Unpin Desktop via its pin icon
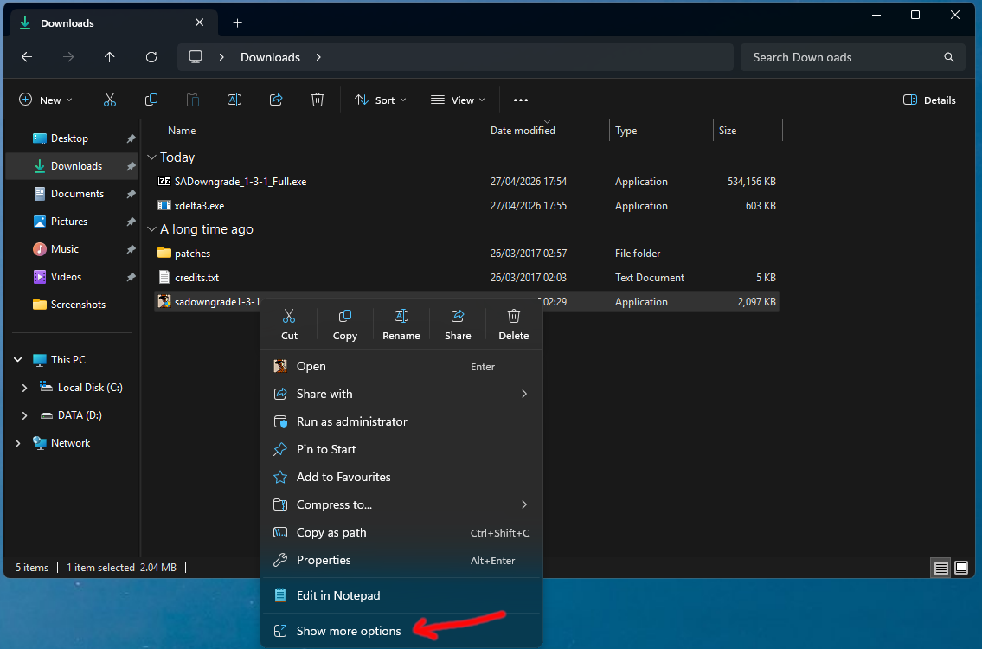Viewport: 982px width, 649px height. click(x=131, y=138)
